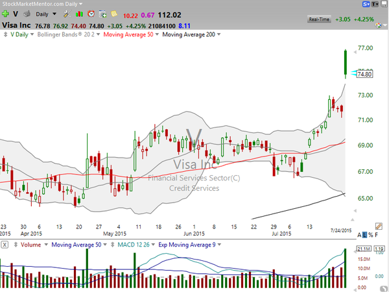Click the blue 8.11 value
This screenshot has width=389, height=292.
pyautogui.click(x=184, y=26)
